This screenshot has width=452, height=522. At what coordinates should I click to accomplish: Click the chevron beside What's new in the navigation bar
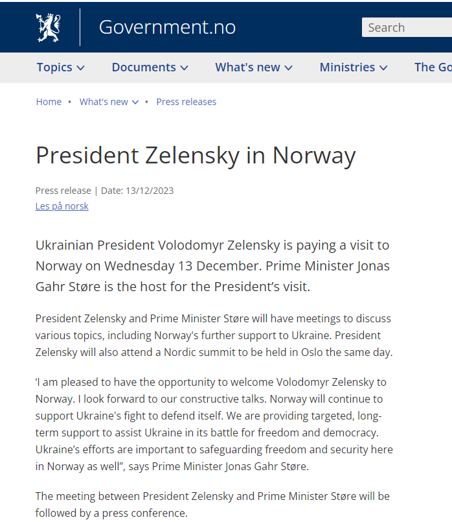click(289, 68)
